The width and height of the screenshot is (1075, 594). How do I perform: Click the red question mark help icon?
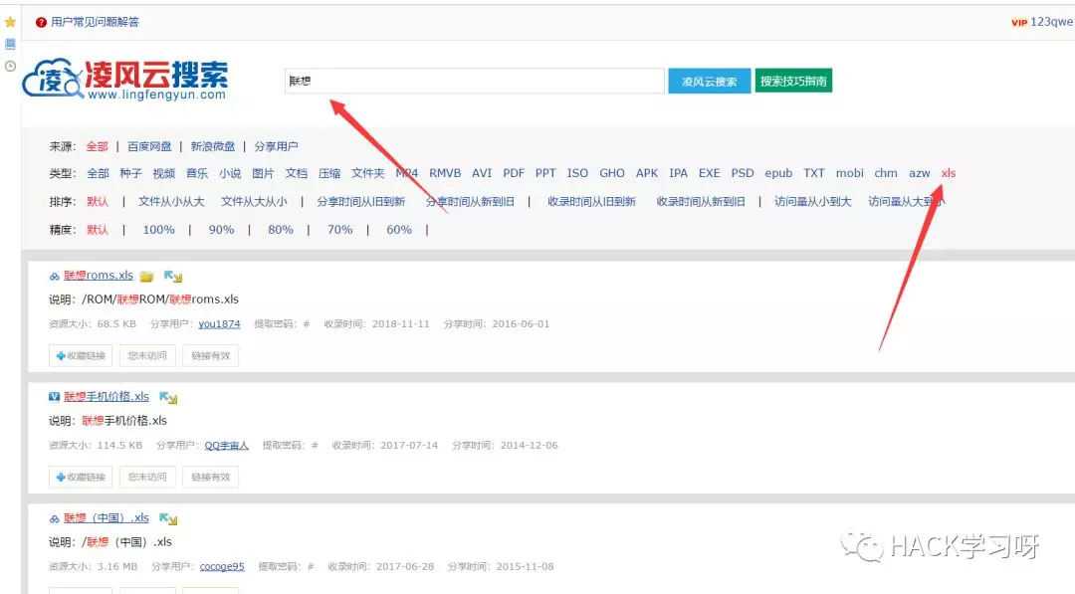(41, 23)
